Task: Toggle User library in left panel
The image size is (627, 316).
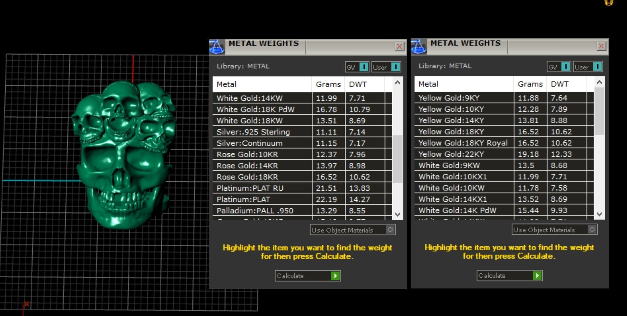Action: coord(396,67)
